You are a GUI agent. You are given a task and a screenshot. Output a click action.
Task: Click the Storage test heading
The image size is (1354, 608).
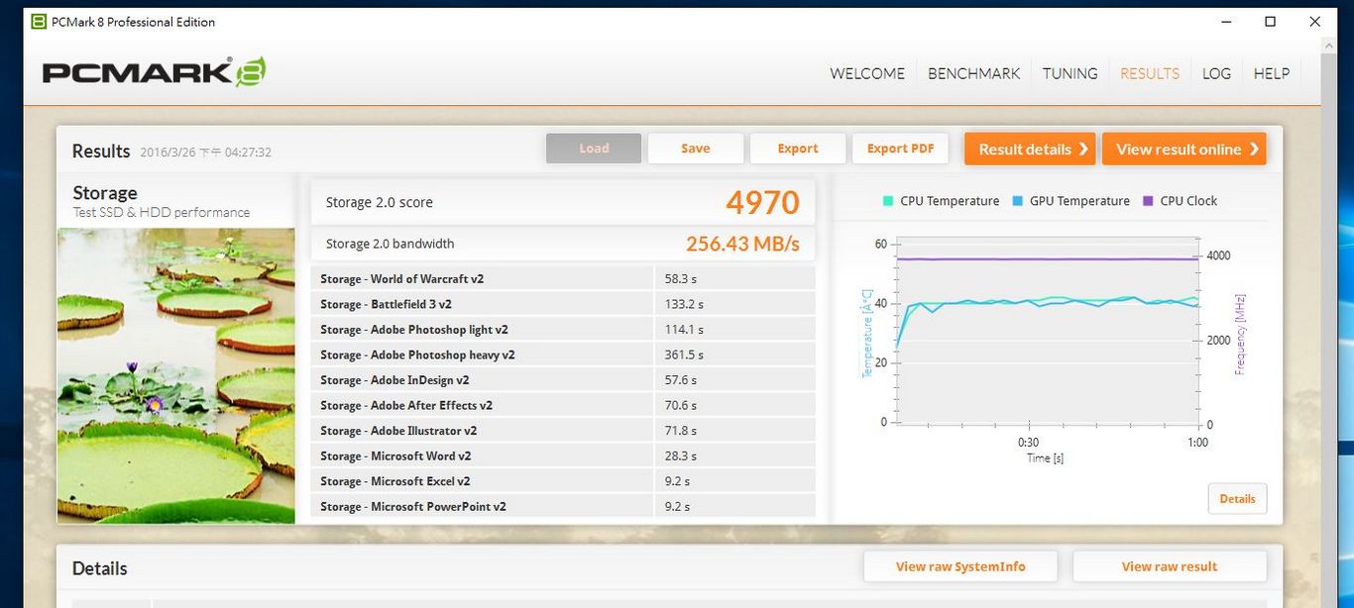pos(105,193)
